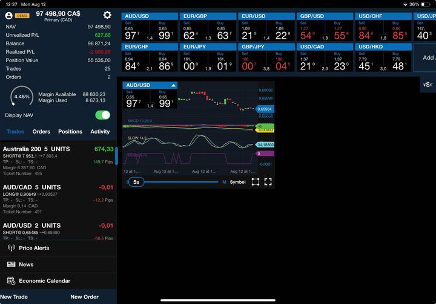This screenshot has height=304, width=436.
Task: Open account settings gear icon
Action: pos(107,15)
